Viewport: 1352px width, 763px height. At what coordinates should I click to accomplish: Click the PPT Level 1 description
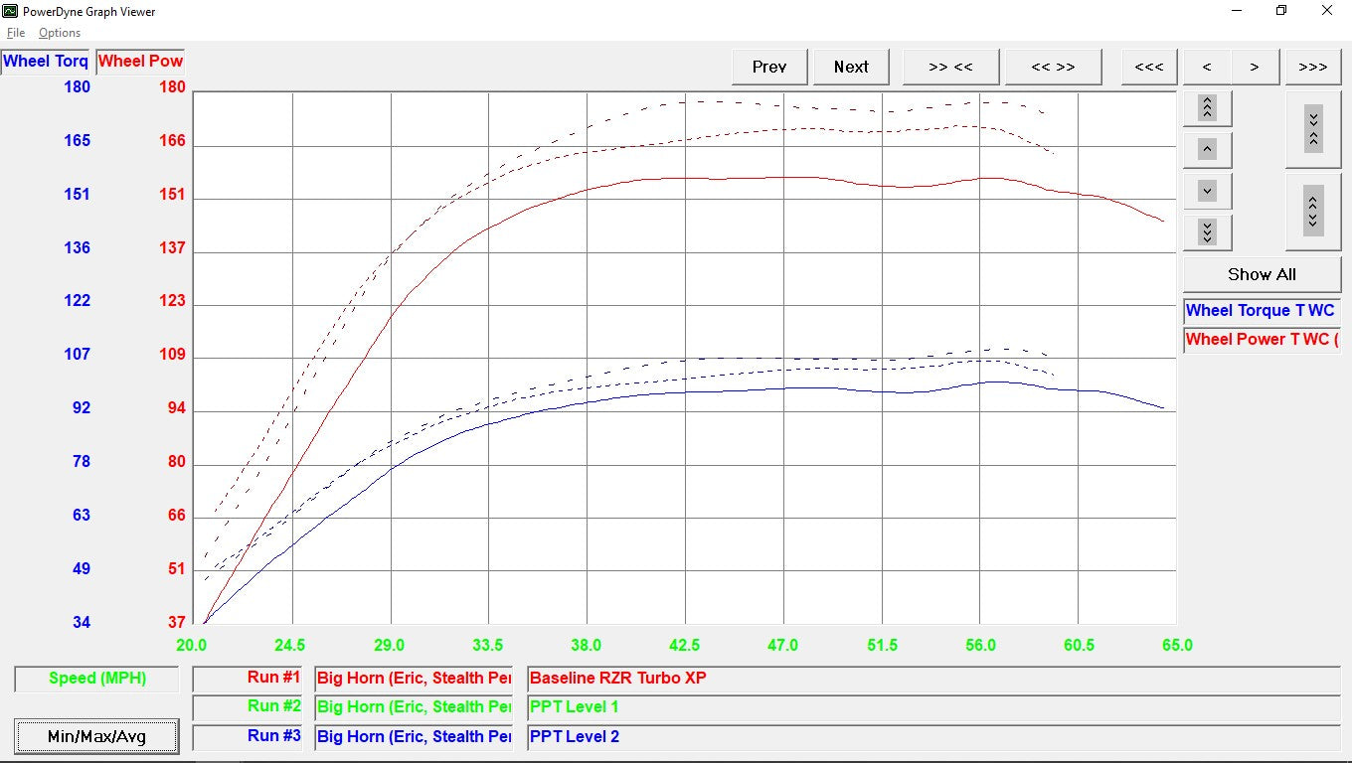click(x=933, y=708)
